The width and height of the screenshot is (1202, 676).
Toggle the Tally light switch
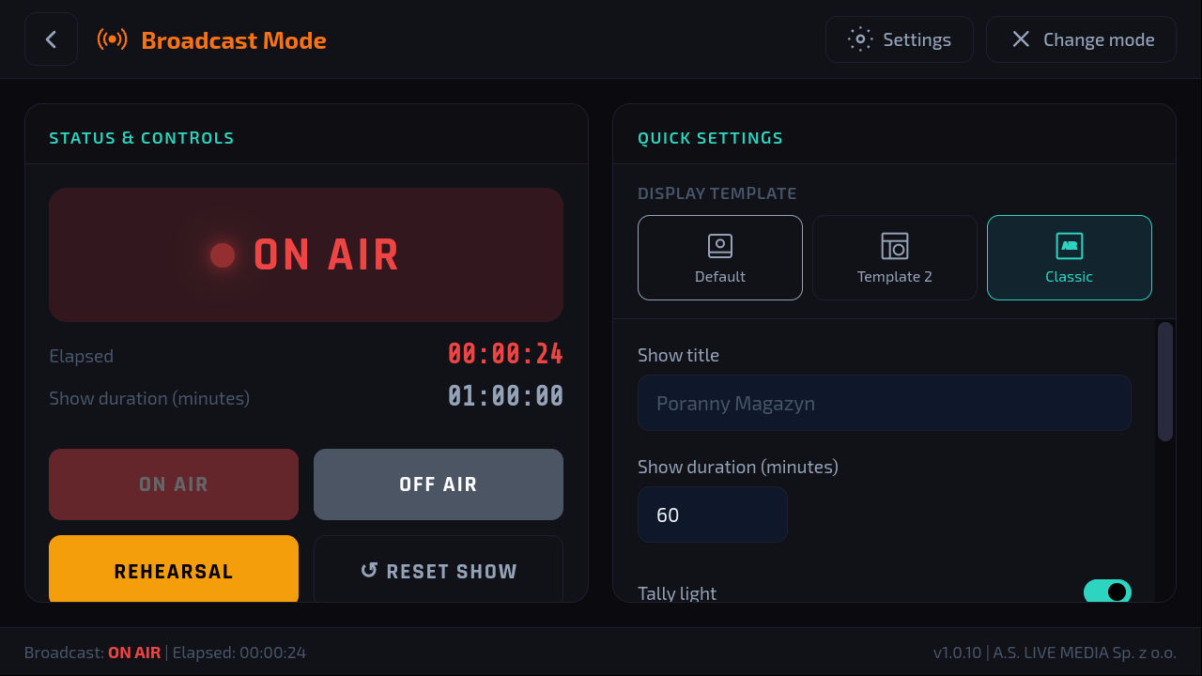point(1107,591)
